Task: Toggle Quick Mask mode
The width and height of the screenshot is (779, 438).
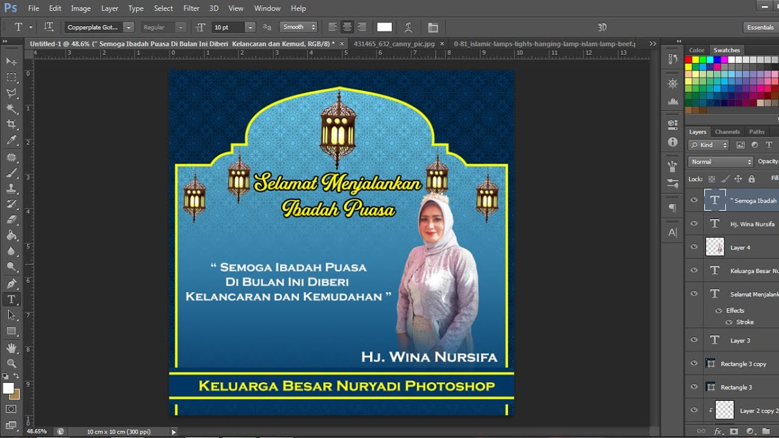Action: click(11, 409)
